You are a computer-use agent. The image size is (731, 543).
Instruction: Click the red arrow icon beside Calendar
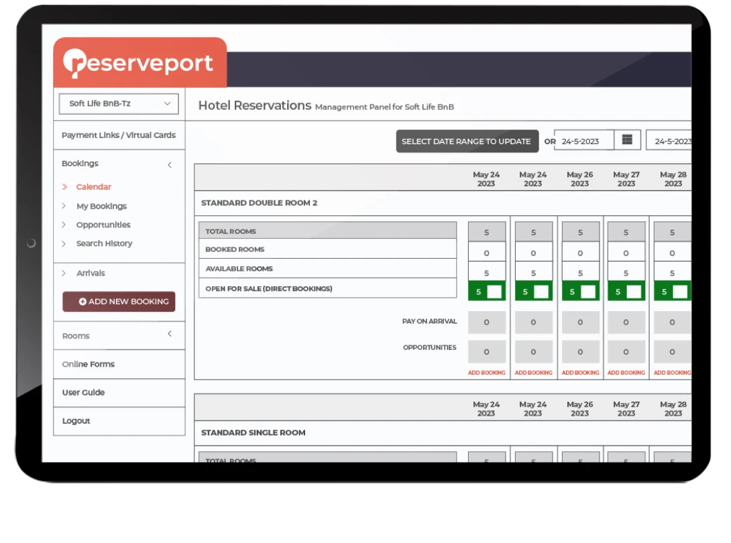pyautogui.click(x=64, y=187)
